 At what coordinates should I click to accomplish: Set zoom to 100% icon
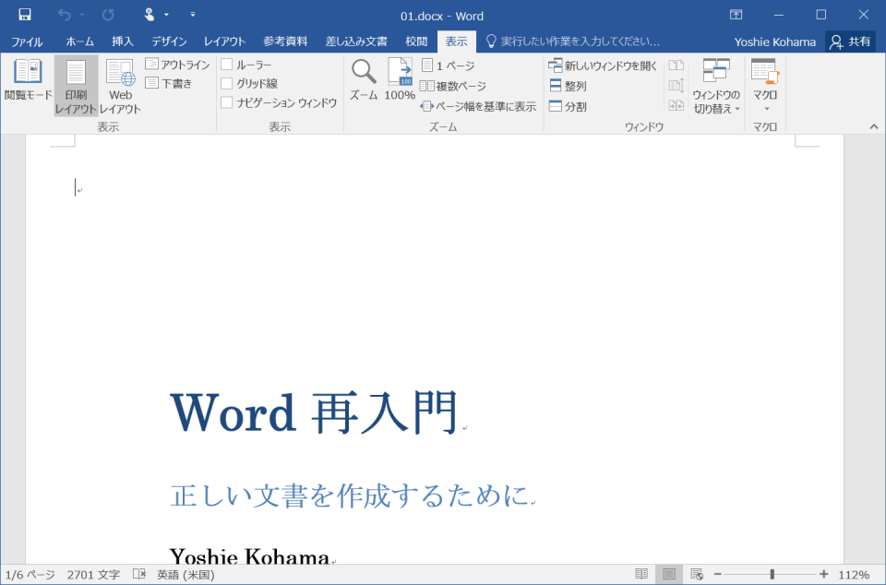[400, 79]
